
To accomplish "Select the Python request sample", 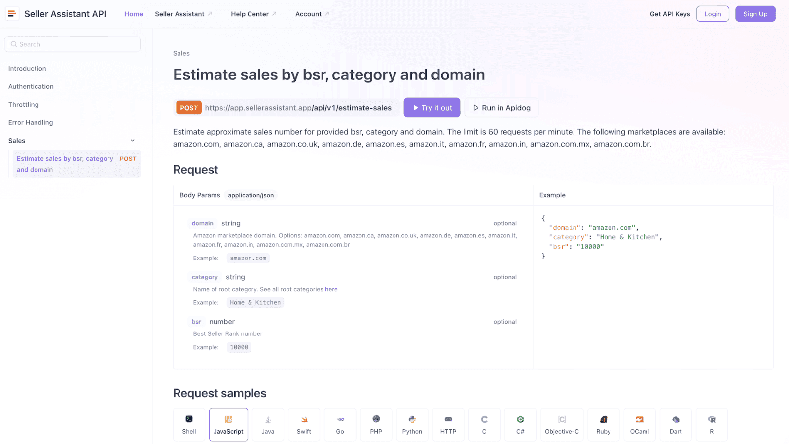I will [x=412, y=424].
